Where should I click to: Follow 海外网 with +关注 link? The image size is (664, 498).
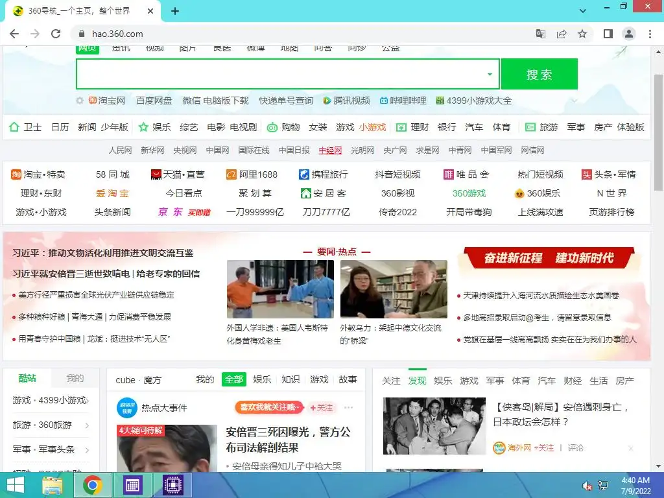[x=544, y=447]
